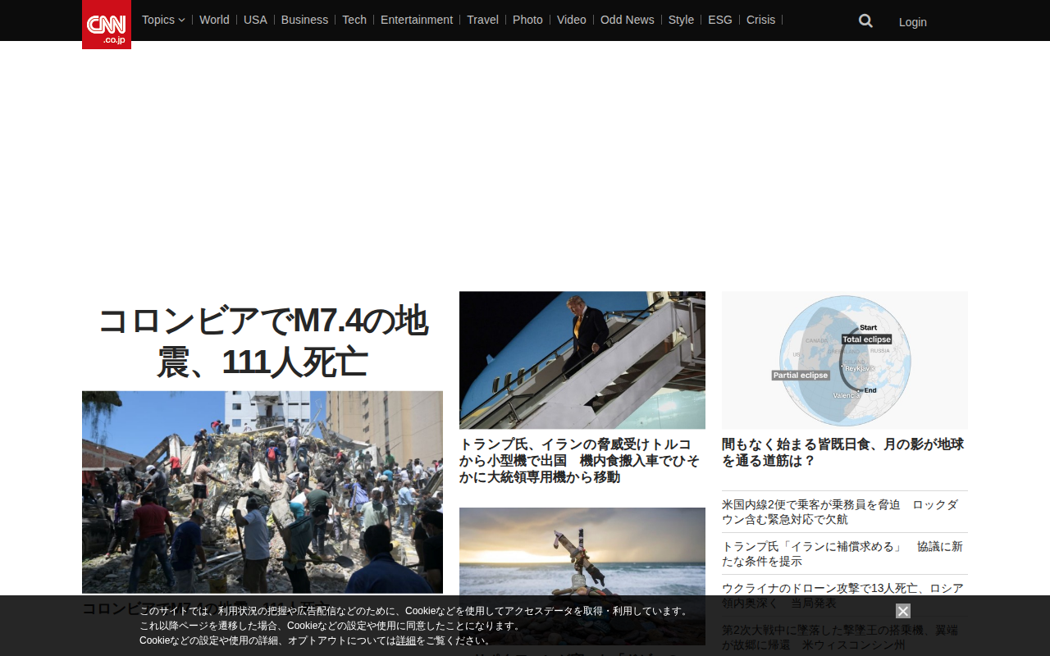The image size is (1050, 656).
Task: Select the Business menu item
Action: click(304, 20)
